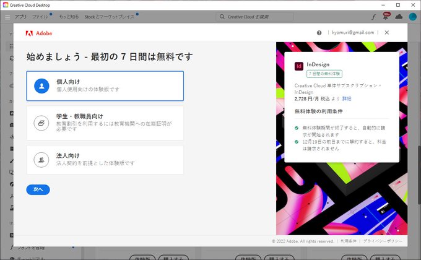The height and width of the screenshot is (260, 421).
Task: Open the notifications bell icon
Action: pyautogui.click(x=386, y=16)
